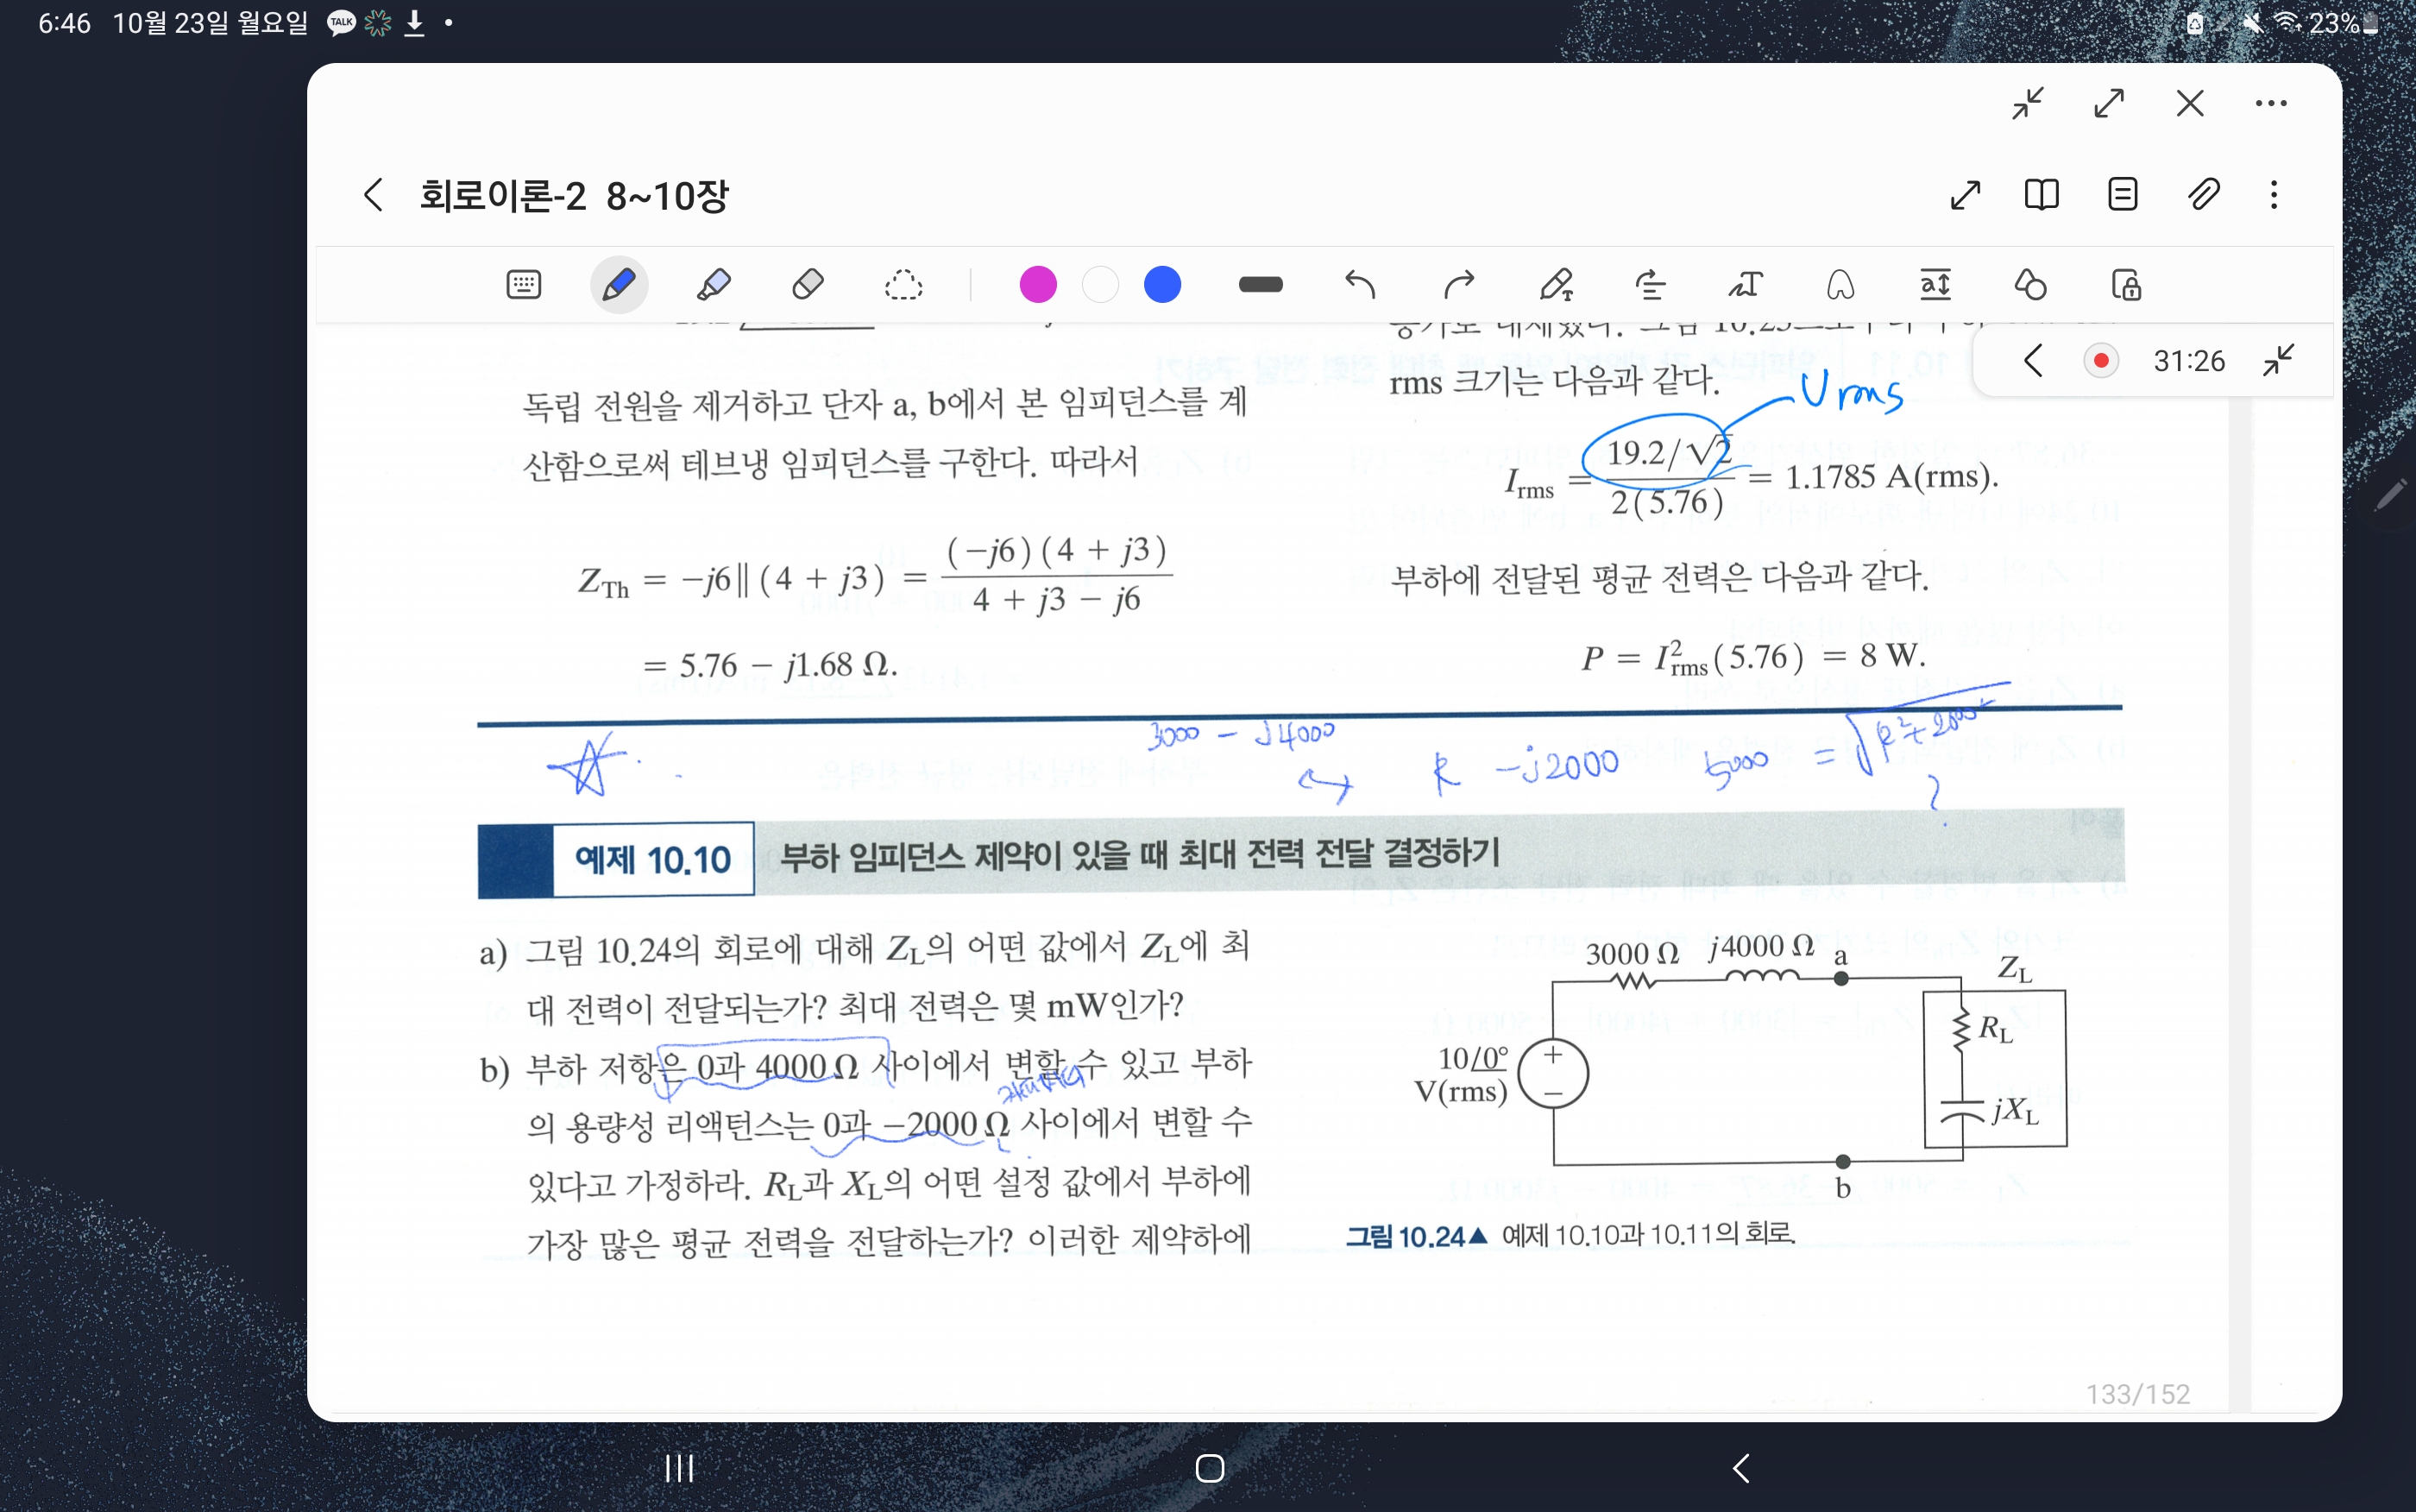Image resolution: width=2416 pixels, height=1512 pixels.
Task: Open the edge panel pencil handle
Action: (x=2390, y=495)
